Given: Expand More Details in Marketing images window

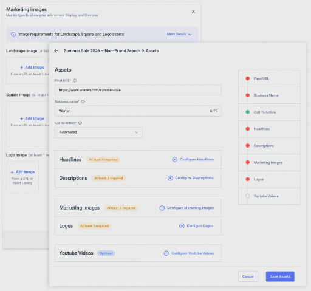Looking at the screenshot, I should 179,34.
